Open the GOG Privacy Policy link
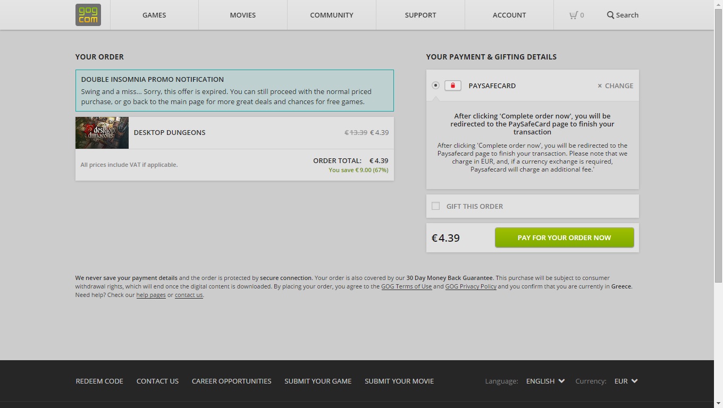The width and height of the screenshot is (723, 408). 471,286
